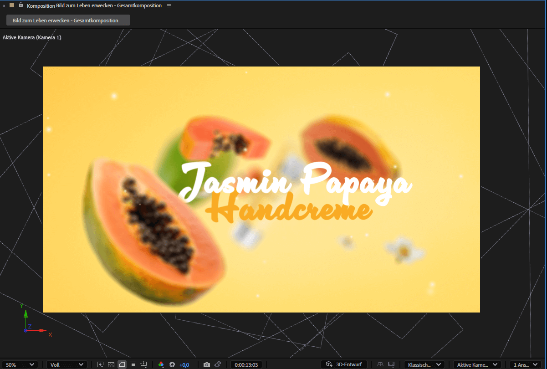The height and width of the screenshot is (369, 547).
Task: Toggle the 3D-Entwurf button
Action: (x=344, y=364)
